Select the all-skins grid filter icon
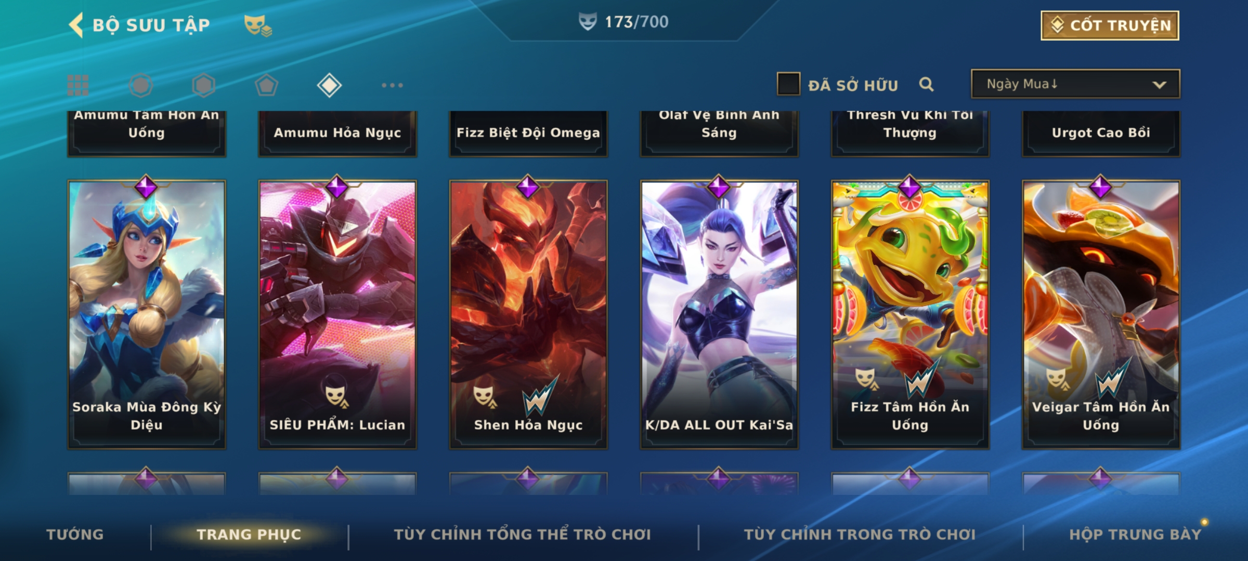This screenshot has width=1248, height=561. pyautogui.click(x=78, y=85)
